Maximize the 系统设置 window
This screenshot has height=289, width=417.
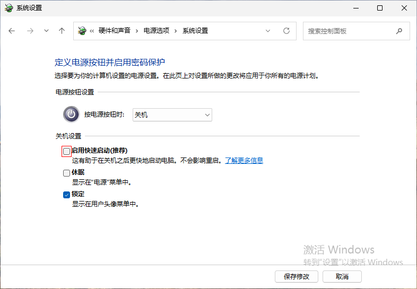click(380, 8)
